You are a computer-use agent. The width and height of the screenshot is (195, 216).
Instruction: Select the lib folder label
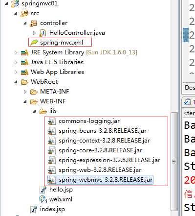point(53,111)
